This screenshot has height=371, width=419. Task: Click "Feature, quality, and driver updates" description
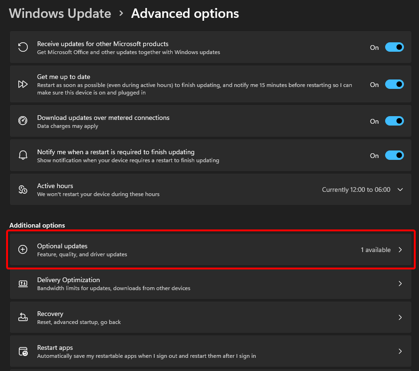82,254
